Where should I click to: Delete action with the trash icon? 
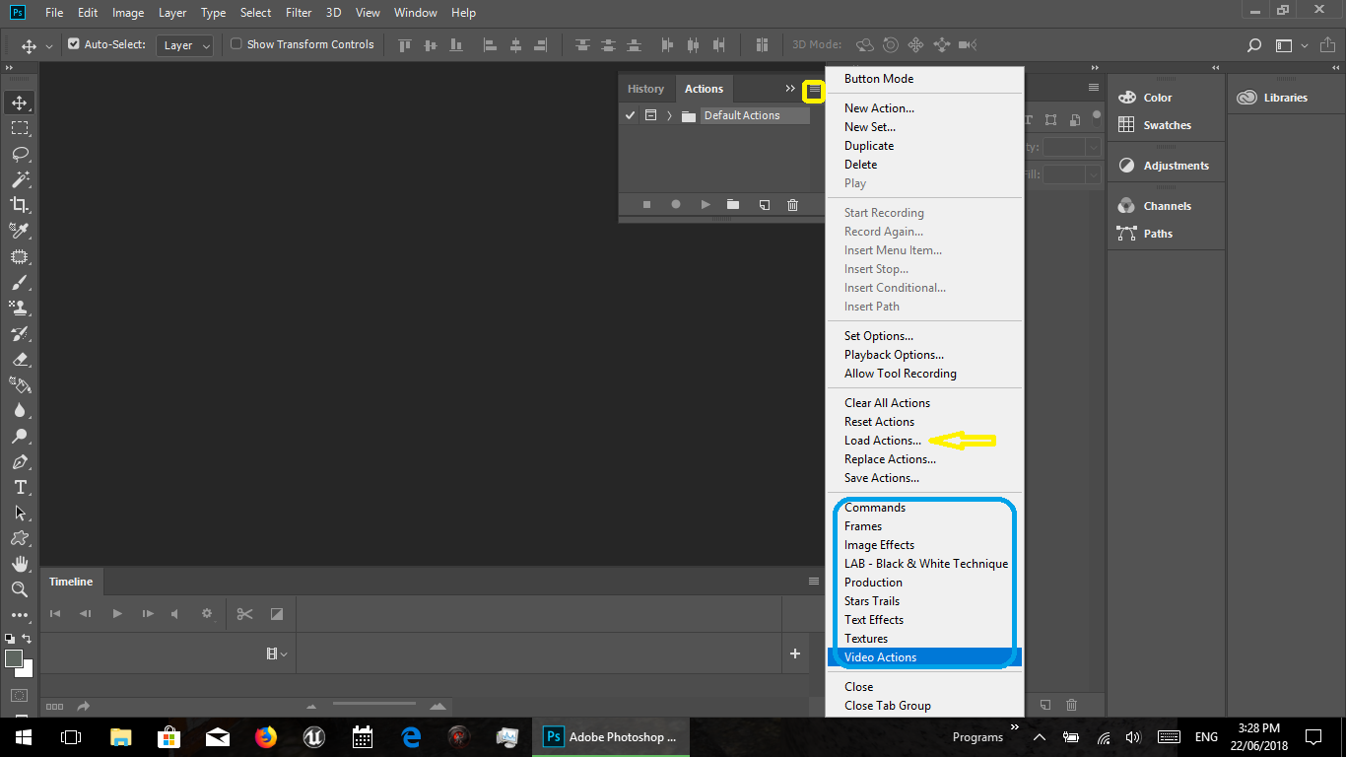pos(792,204)
